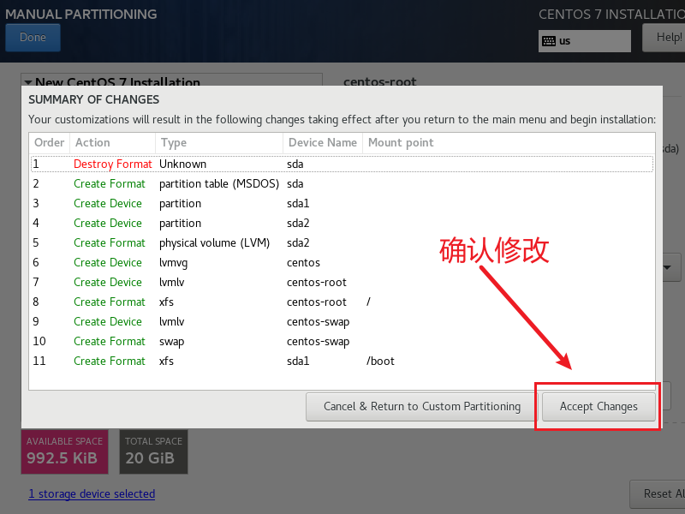Click the Done button
The width and height of the screenshot is (685, 514).
tap(33, 38)
